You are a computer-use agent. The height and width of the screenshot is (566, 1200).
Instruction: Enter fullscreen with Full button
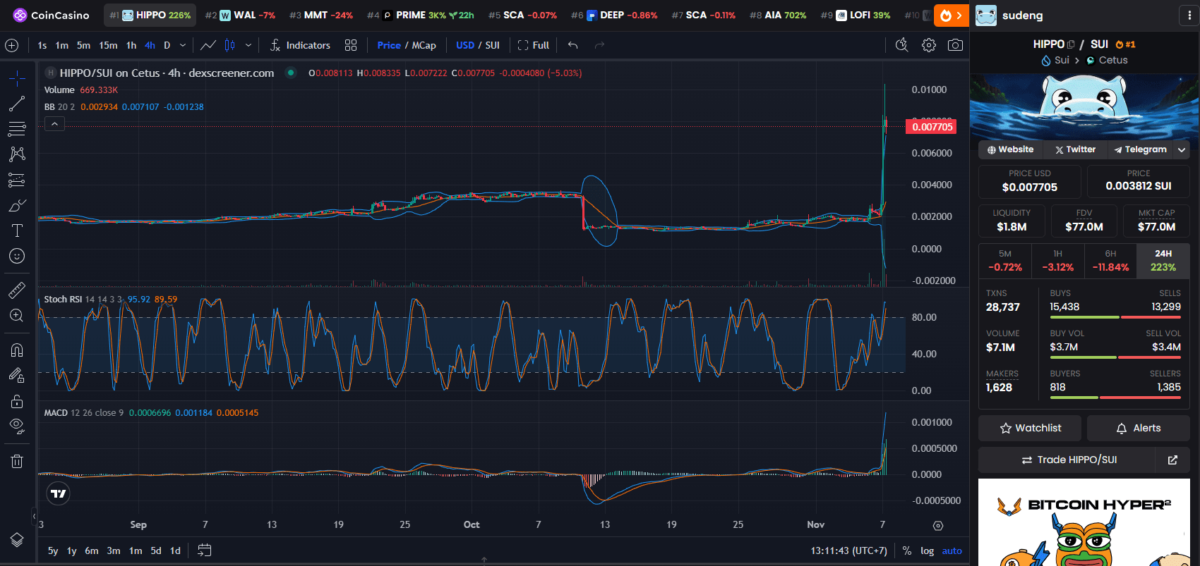pos(534,45)
